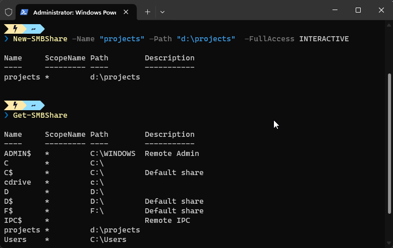Click the scrollbar up arrow
The image size is (393, 248).
coord(389,25)
